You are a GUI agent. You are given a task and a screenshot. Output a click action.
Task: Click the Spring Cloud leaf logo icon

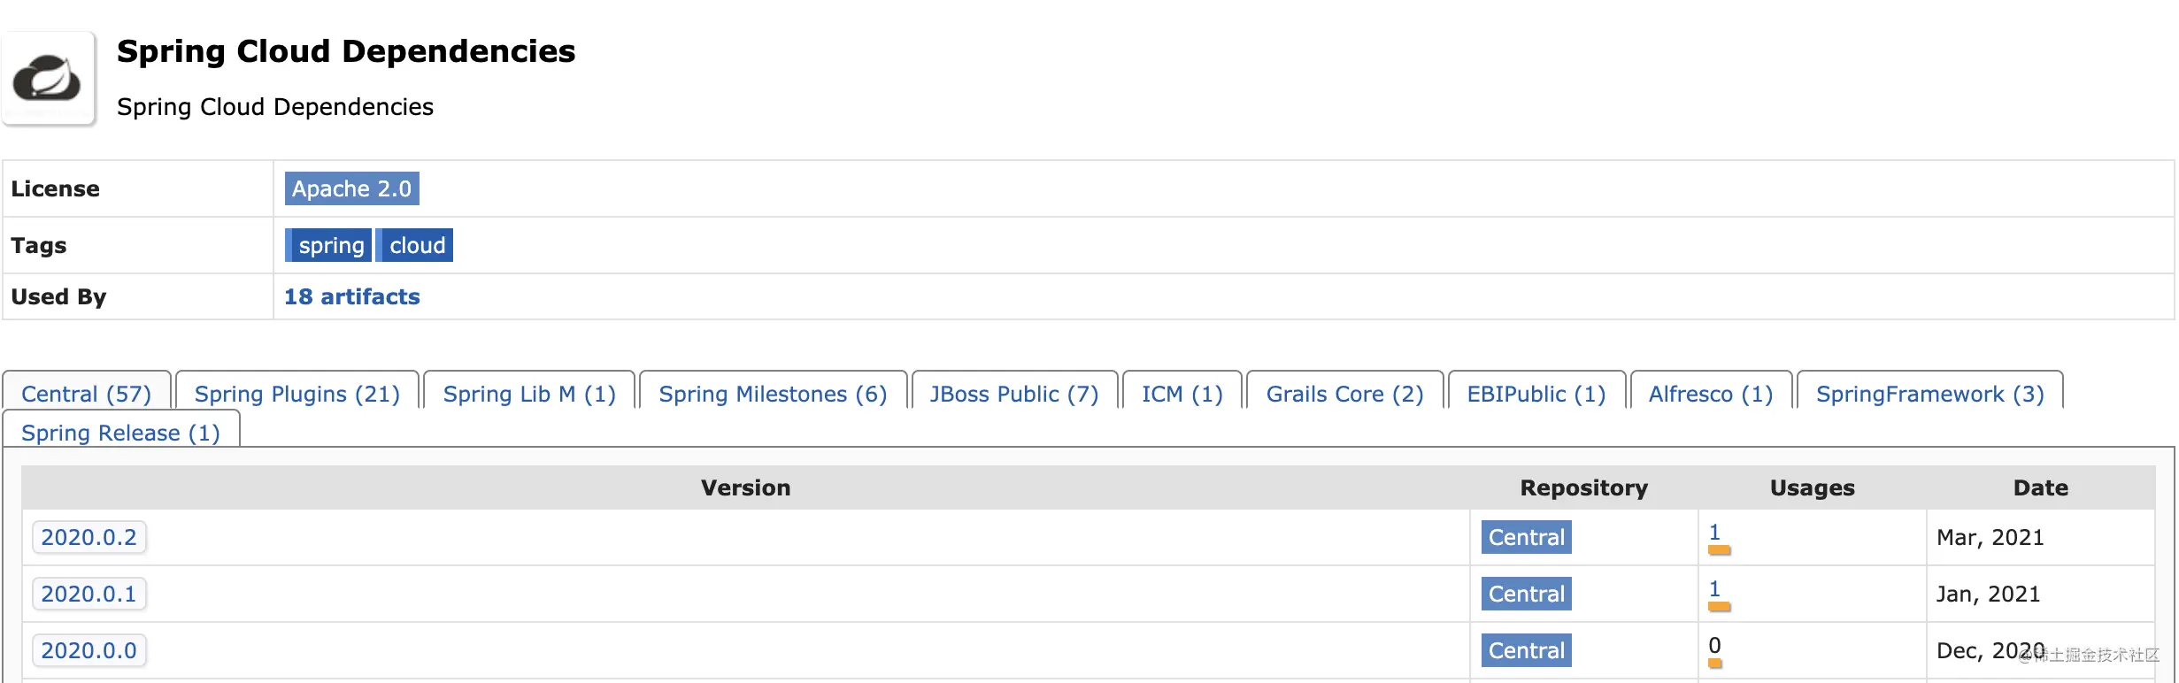(x=48, y=79)
